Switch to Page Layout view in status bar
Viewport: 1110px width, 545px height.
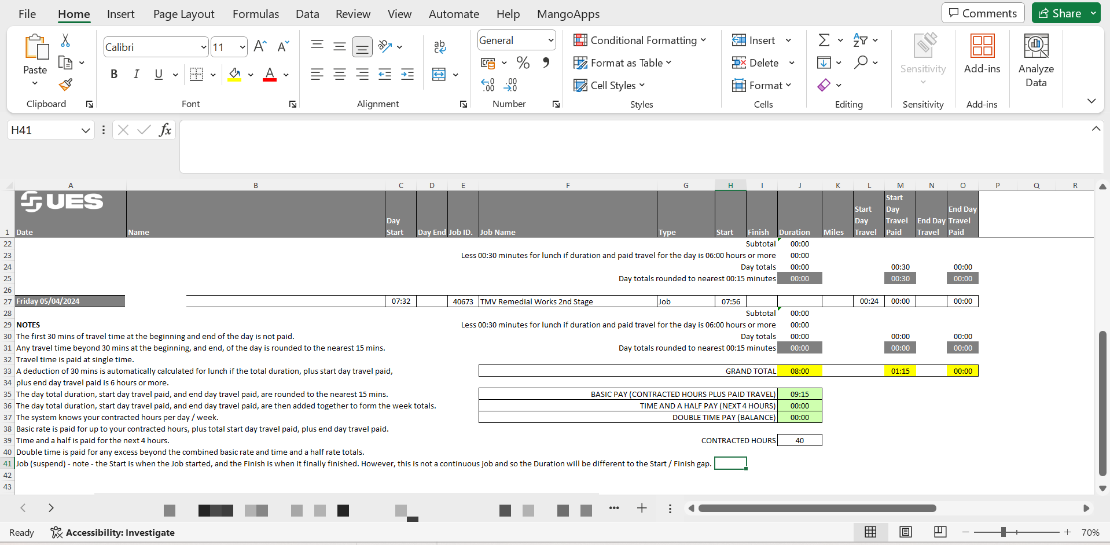906,532
